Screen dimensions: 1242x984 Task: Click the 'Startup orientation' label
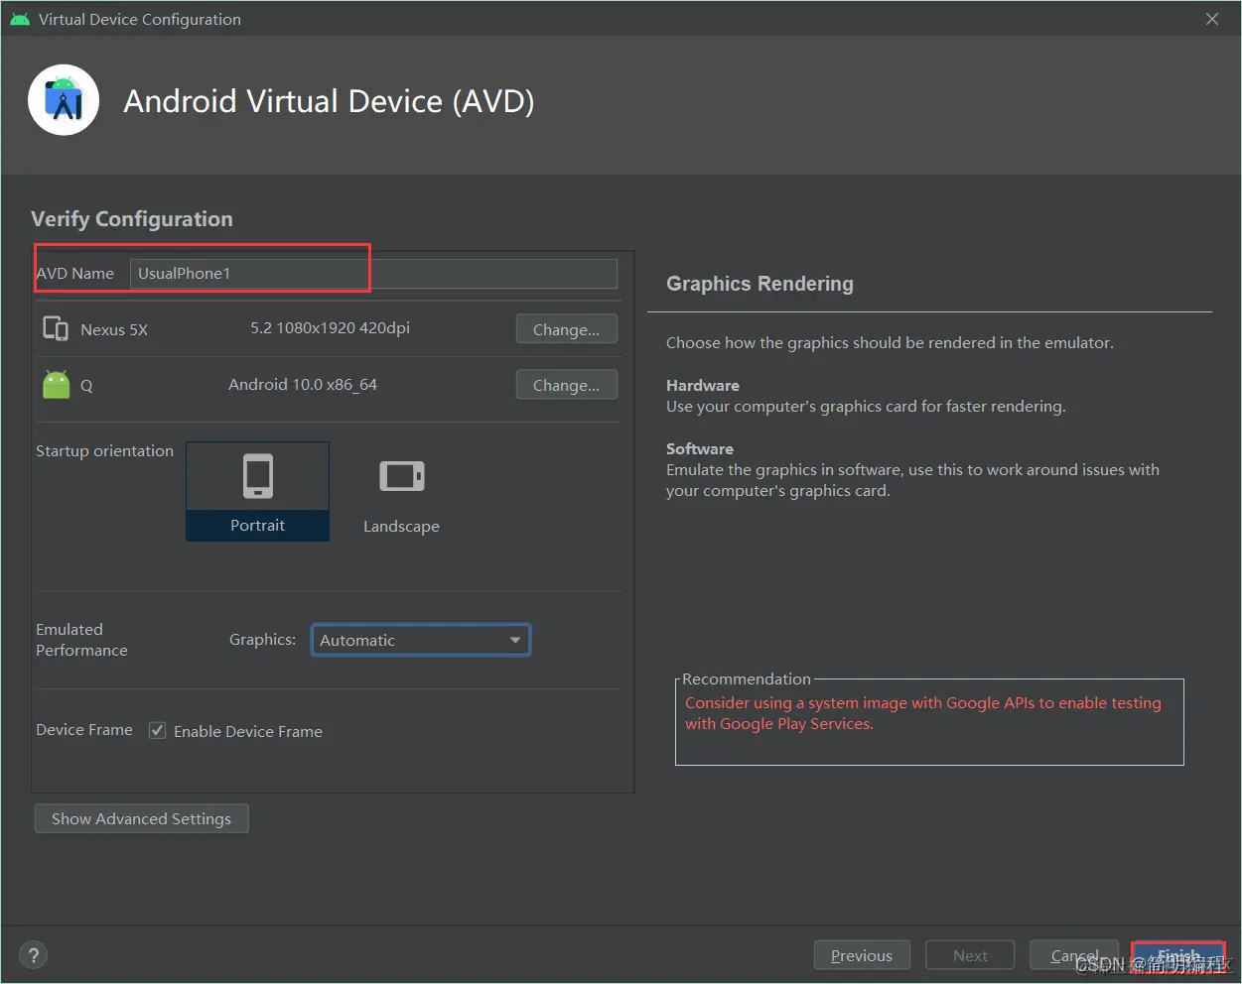coord(104,450)
